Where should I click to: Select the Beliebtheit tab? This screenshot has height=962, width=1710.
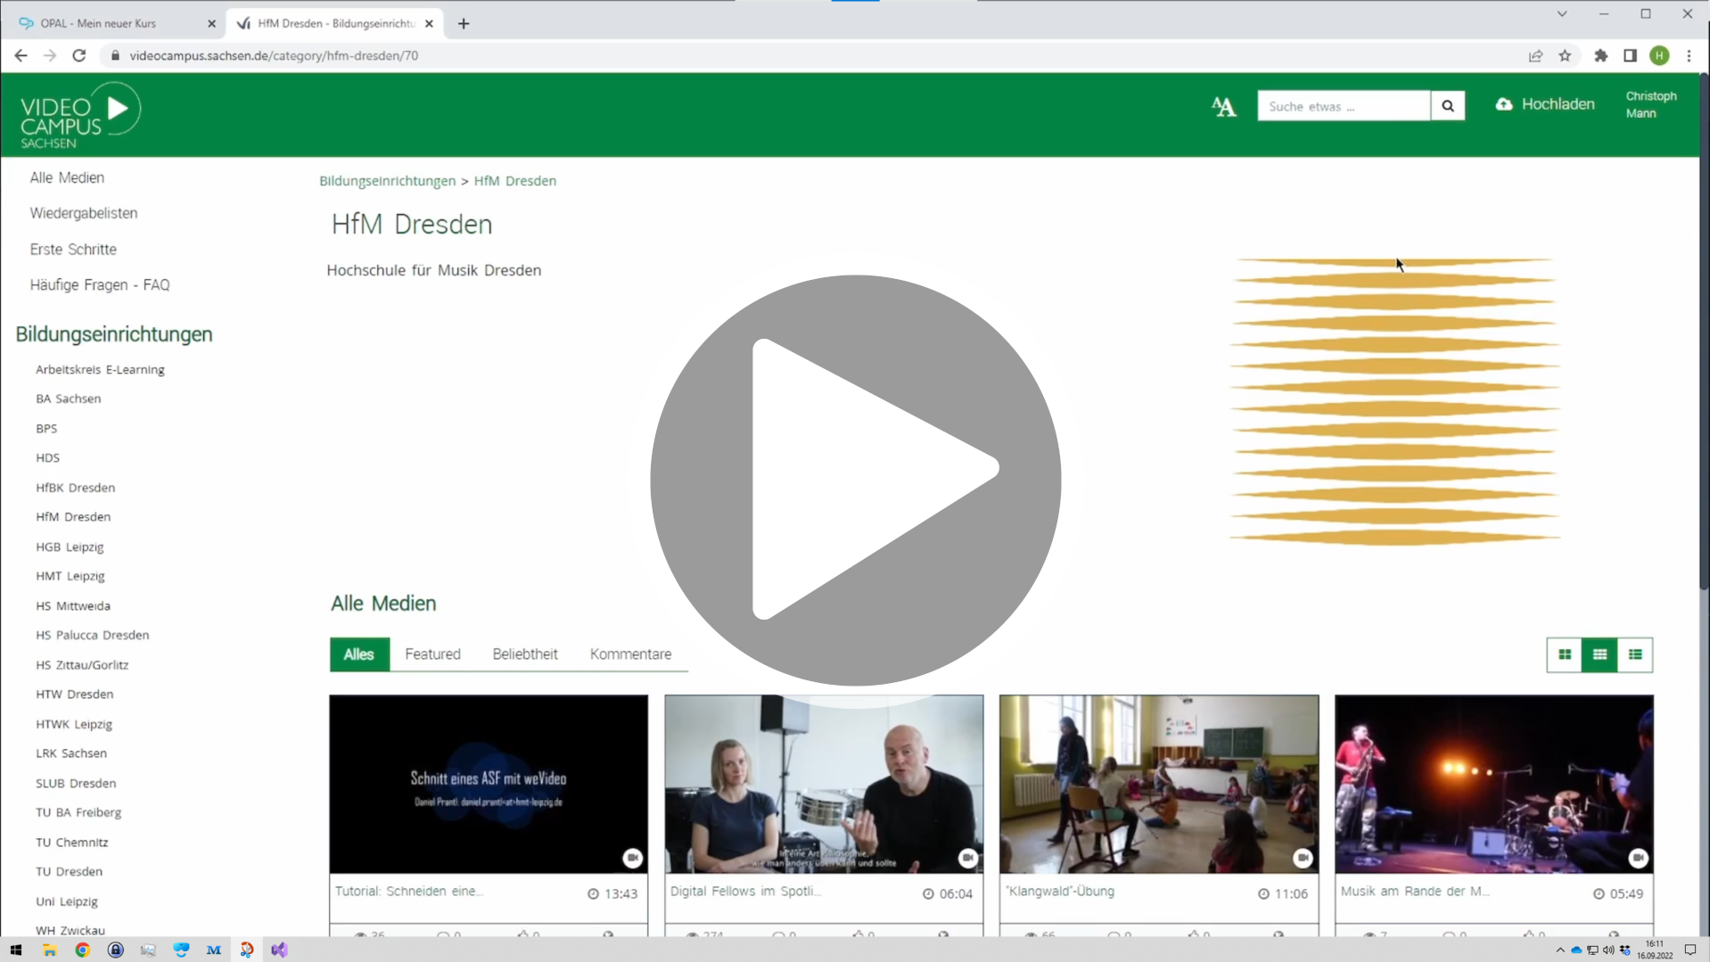pyautogui.click(x=525, y=654)
